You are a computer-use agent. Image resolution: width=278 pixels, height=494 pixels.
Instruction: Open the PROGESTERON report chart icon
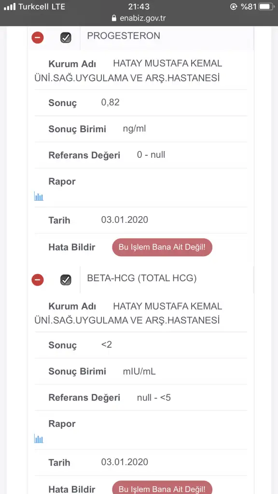[39, 197]
